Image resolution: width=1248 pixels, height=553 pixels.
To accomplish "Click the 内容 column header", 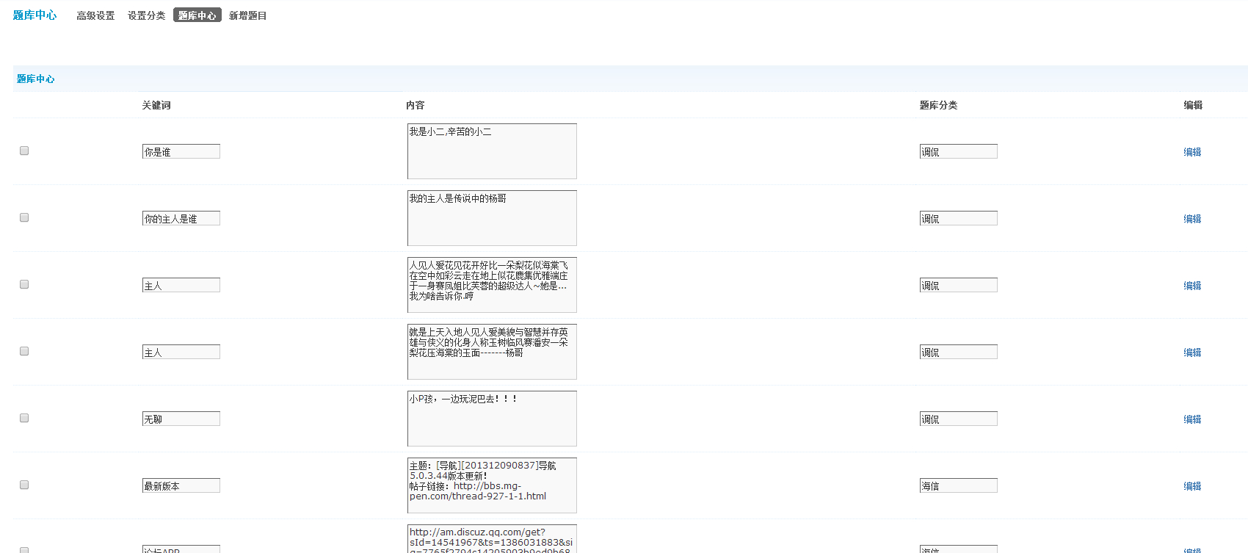I will pyautogui.click(x=416, y=105).
